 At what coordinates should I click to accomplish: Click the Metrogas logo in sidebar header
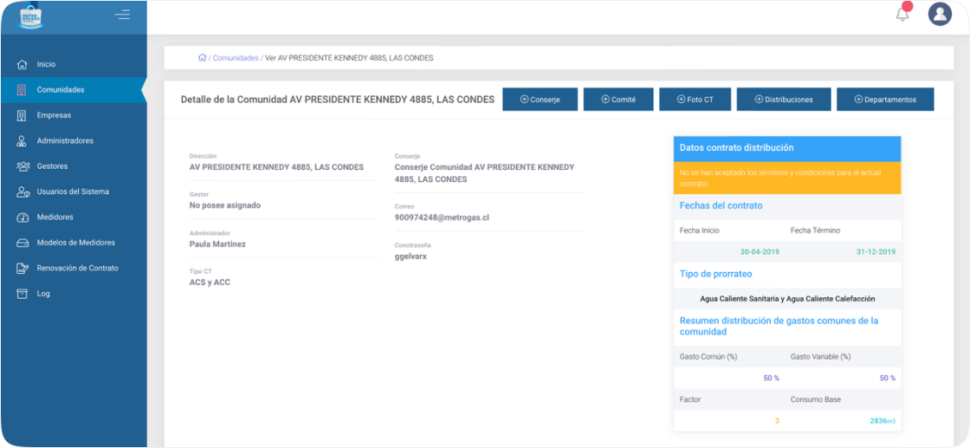(x=32, y=17)
